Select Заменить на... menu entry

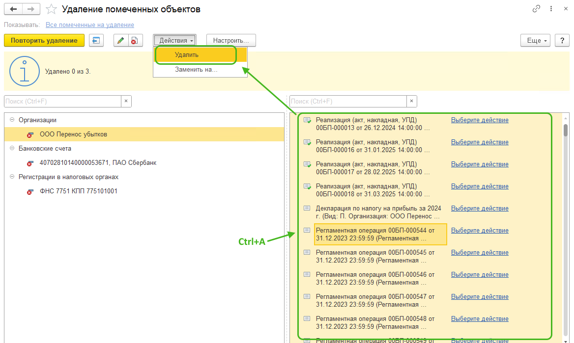pos(196,70)
